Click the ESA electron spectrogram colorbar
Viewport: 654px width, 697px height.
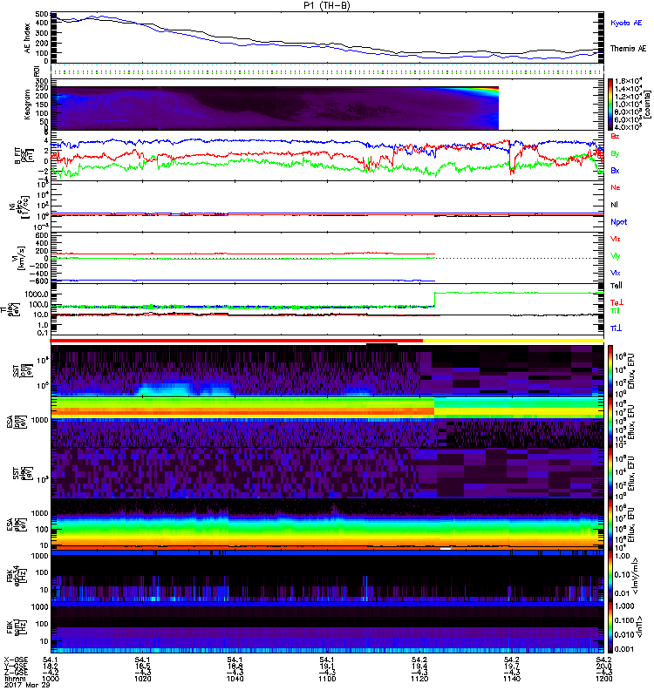point(610,524)
